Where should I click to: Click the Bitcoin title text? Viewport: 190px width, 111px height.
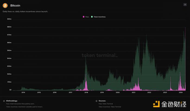coord(15,5)
